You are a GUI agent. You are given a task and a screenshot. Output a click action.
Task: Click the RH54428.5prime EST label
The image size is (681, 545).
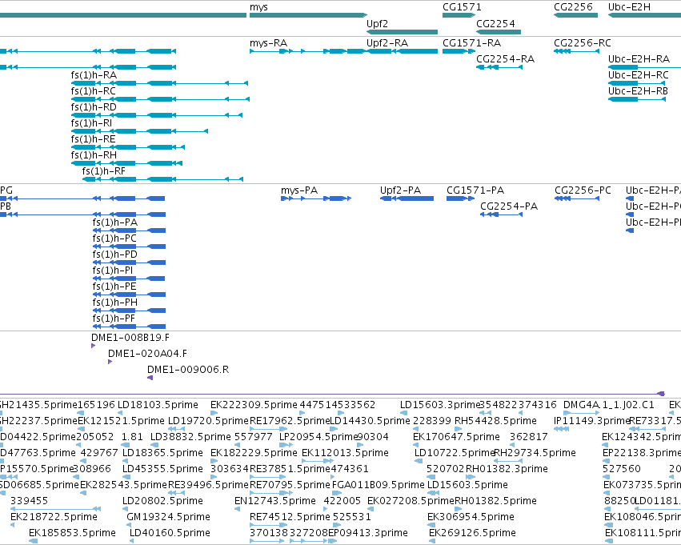tap(495, 421)
